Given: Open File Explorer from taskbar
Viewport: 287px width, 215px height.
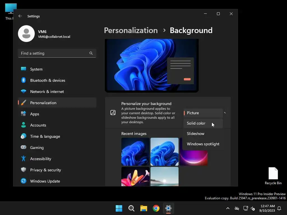Looking at the screenshot, I should click(144, 208).
